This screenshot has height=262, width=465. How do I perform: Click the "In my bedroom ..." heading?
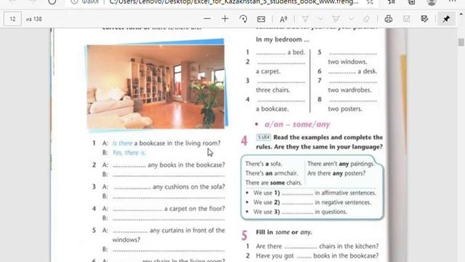coord(283,39)
